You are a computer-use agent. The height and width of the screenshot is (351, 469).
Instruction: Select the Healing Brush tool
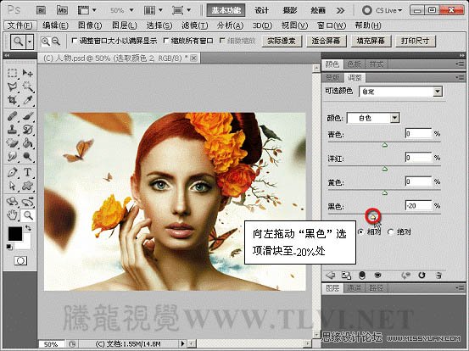coord(12,116)
